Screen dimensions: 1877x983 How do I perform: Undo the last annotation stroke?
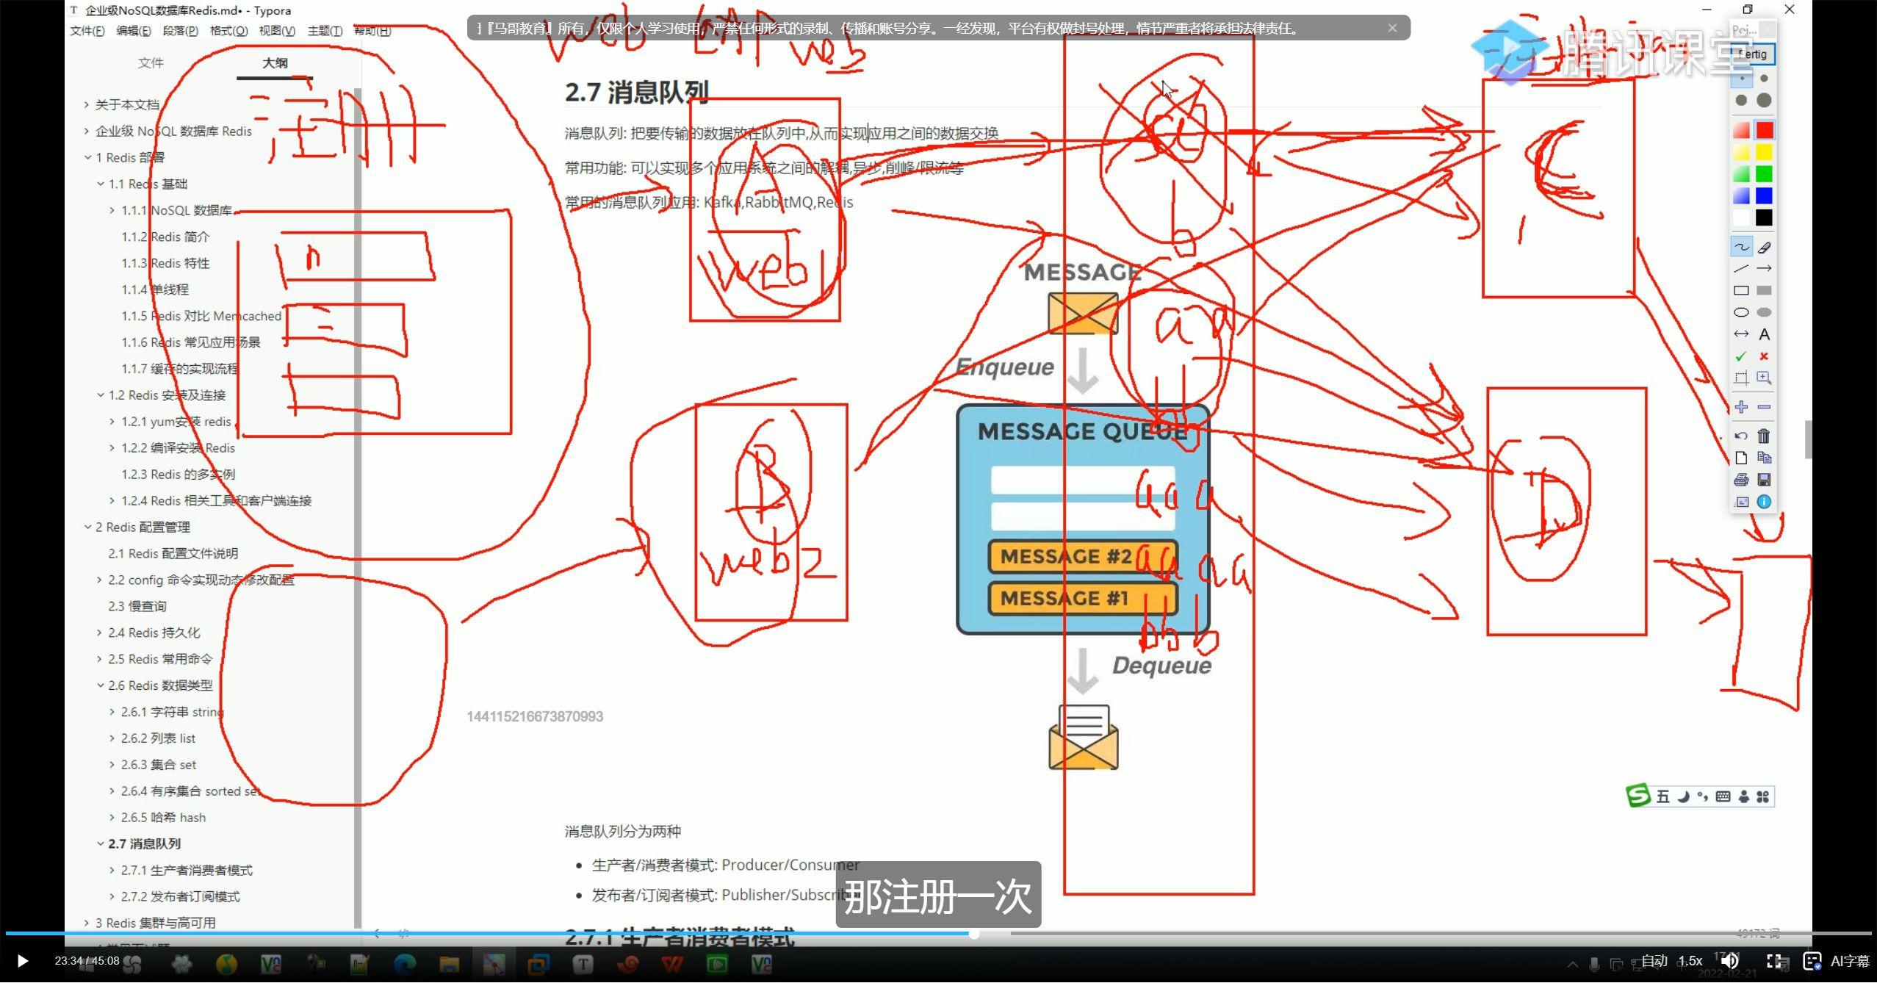click(1740, 436)
